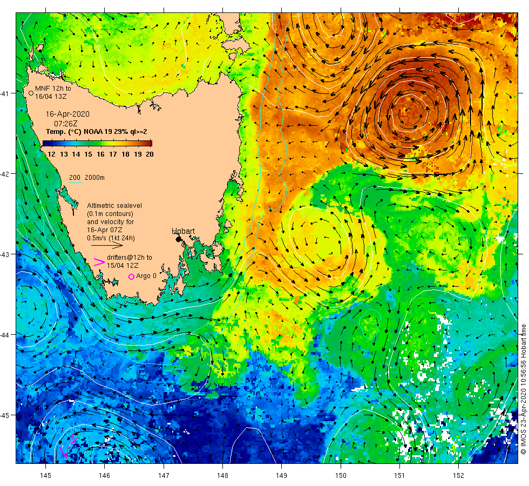Viewport: 529px width, 486px height.
Task: Click the 'Altimetric sealevel' legend text
Action: [x=114, y=206]
